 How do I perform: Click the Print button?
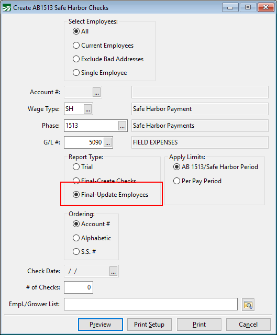coord(199,325)
